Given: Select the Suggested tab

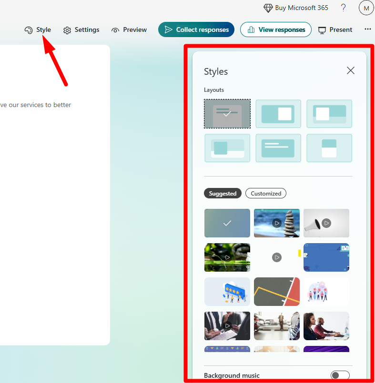Looking at the screenshot, I should point(223,193).
